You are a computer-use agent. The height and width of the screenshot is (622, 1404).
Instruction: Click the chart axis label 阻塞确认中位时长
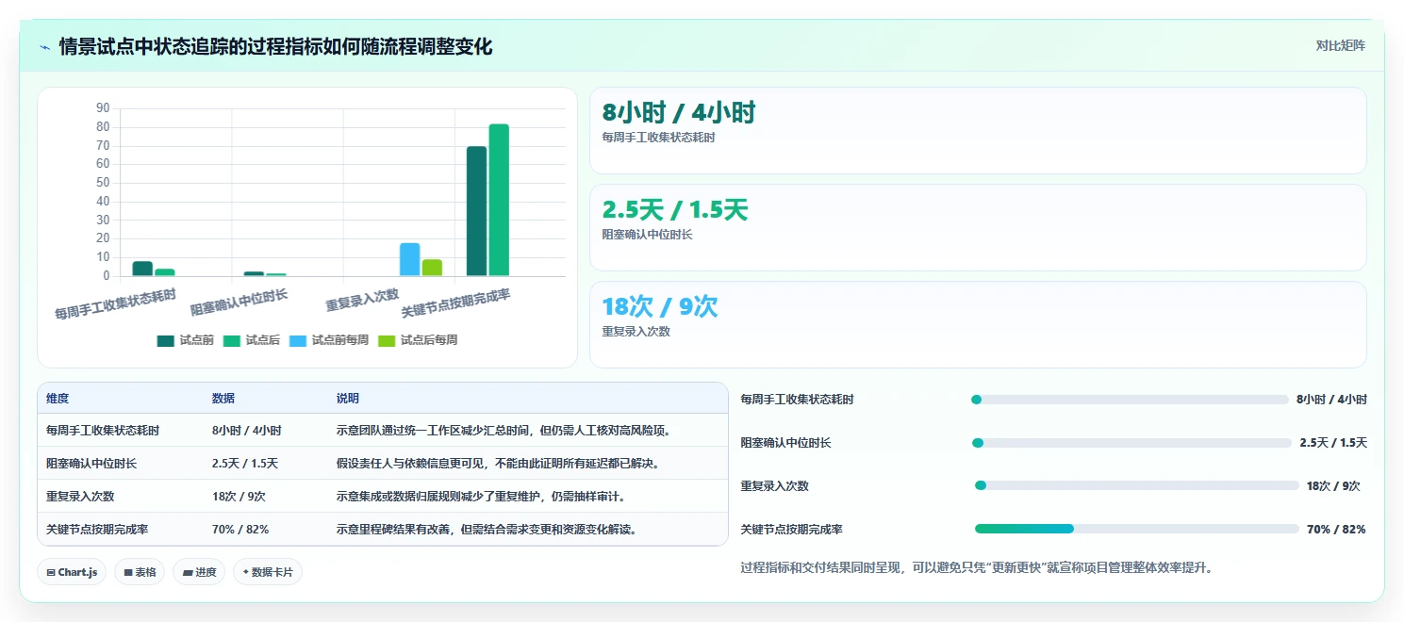pos(240,302)
